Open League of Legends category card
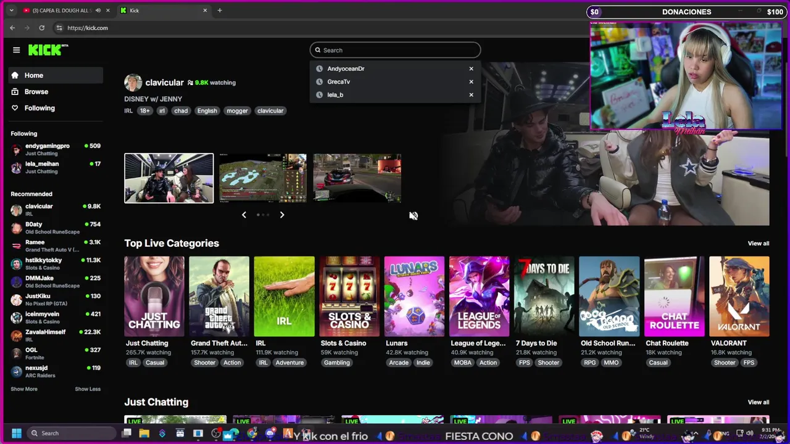Viewport: 790px width, 444px height. click(479, 297)
